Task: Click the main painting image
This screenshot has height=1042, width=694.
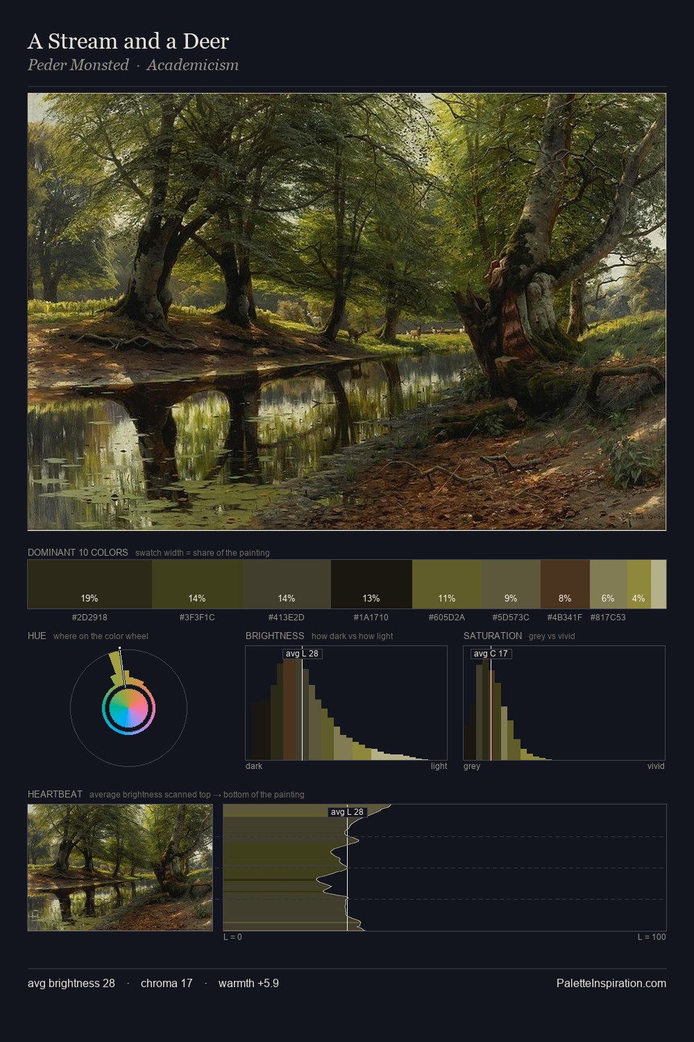Action: click(x=347, y=312)
